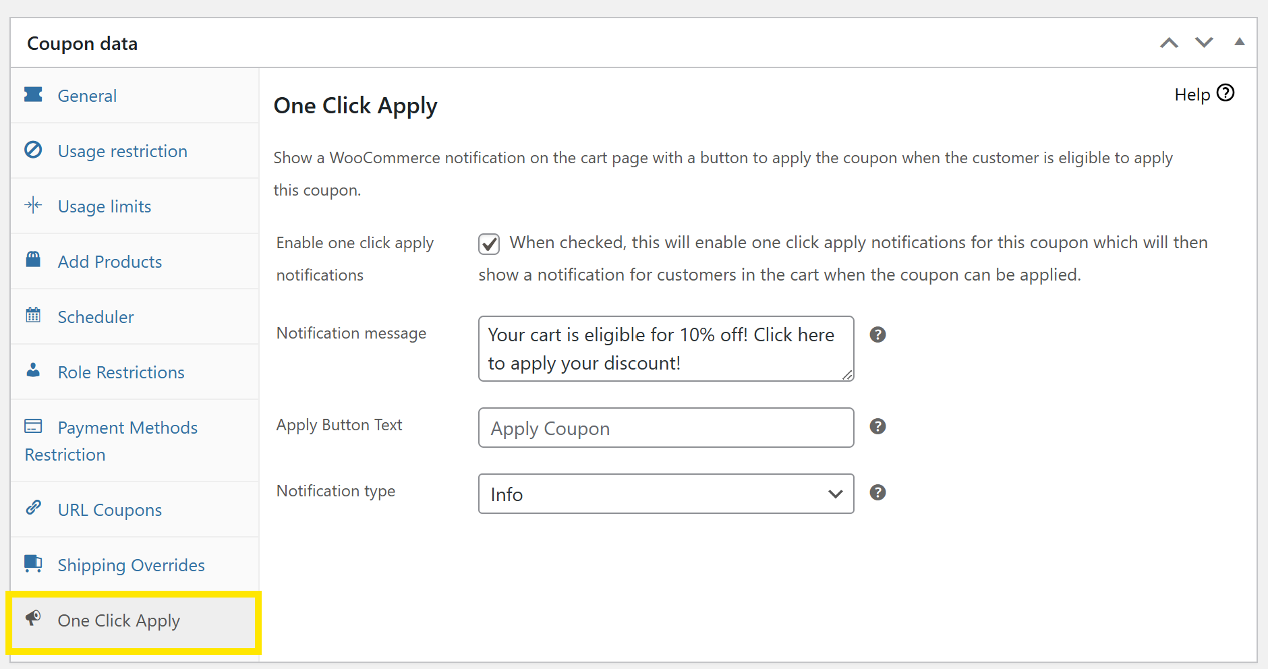Screen dimensions: 1268x669
Task: Click the Usage restriction ban icon
Action: click(x=33, y=150)
